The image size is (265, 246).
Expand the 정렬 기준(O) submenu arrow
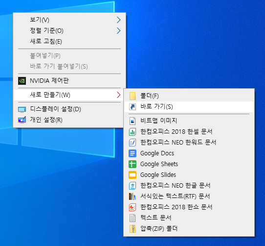click(119, 31)
